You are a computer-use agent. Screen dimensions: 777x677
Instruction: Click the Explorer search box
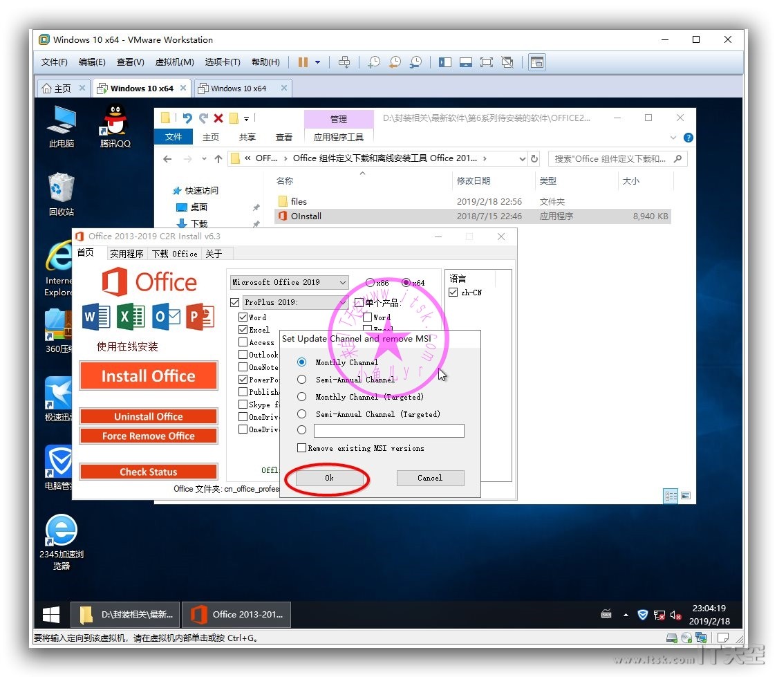[x=618, y=158]
